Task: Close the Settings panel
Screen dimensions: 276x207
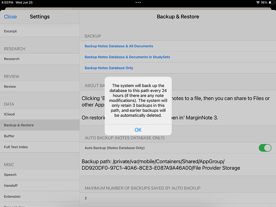Action: tap(10, 17)
